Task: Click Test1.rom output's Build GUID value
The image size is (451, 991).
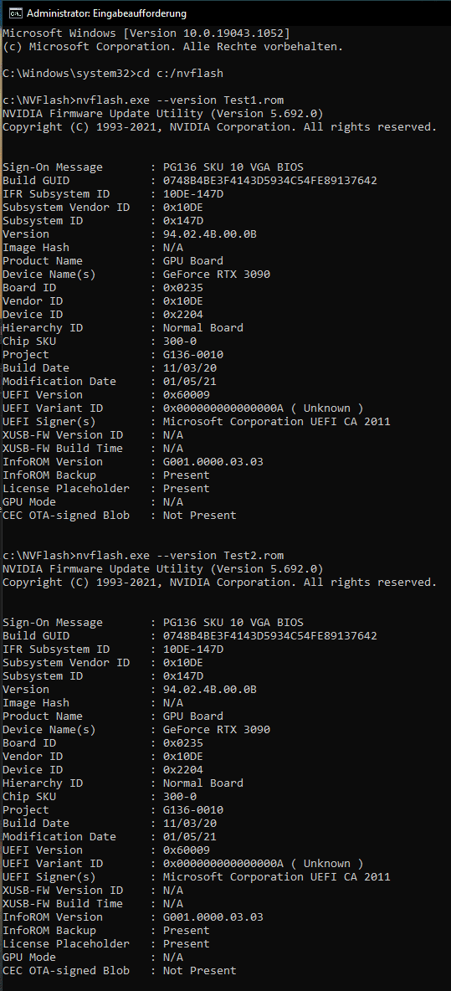Action: pos(269,181)
